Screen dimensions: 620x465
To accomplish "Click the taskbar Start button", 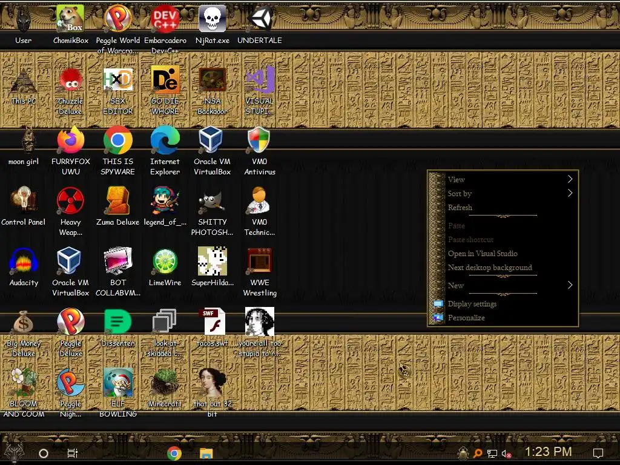I will click(14, 452).
